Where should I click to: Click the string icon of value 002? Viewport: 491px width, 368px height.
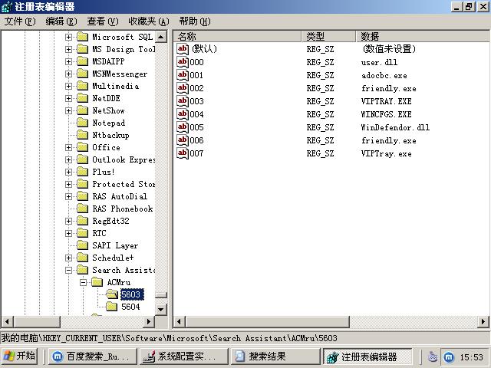pyautogui.click(x=183, y=88)
